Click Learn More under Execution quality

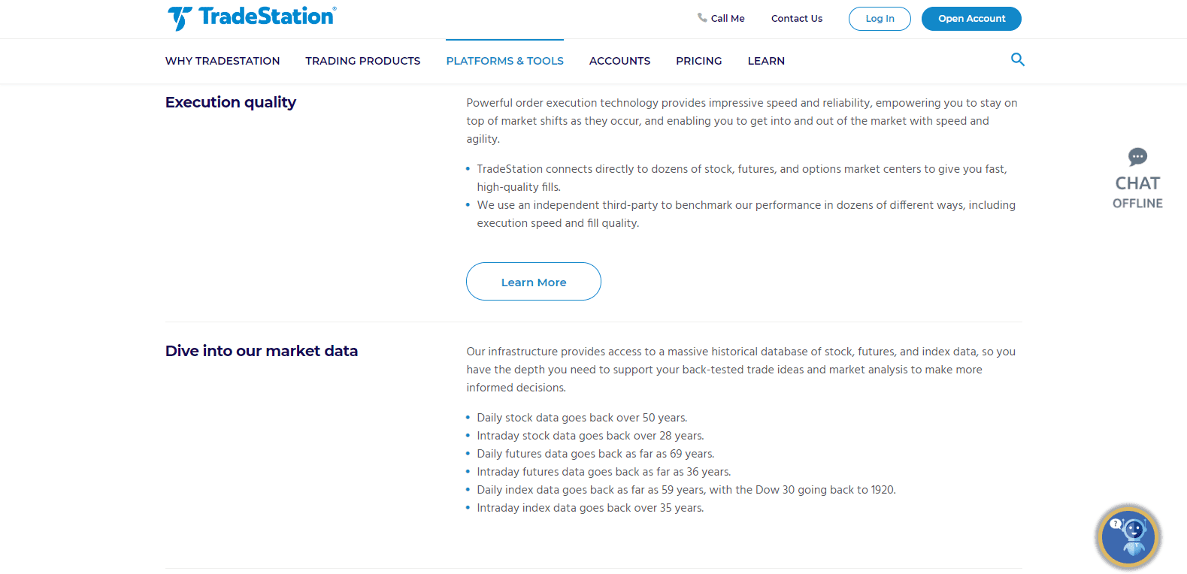[533, 282]
